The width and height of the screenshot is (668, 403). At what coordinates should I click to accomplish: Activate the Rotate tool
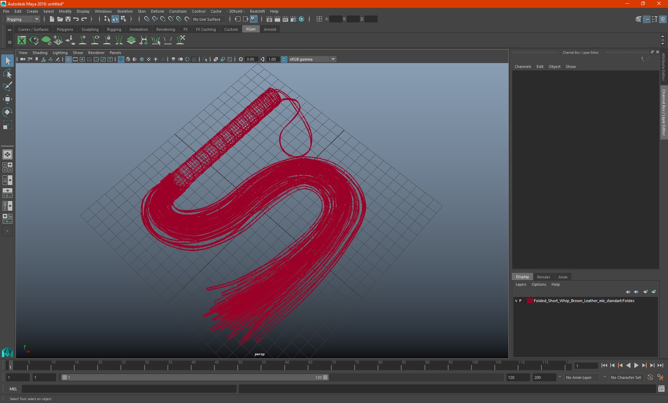7,112
